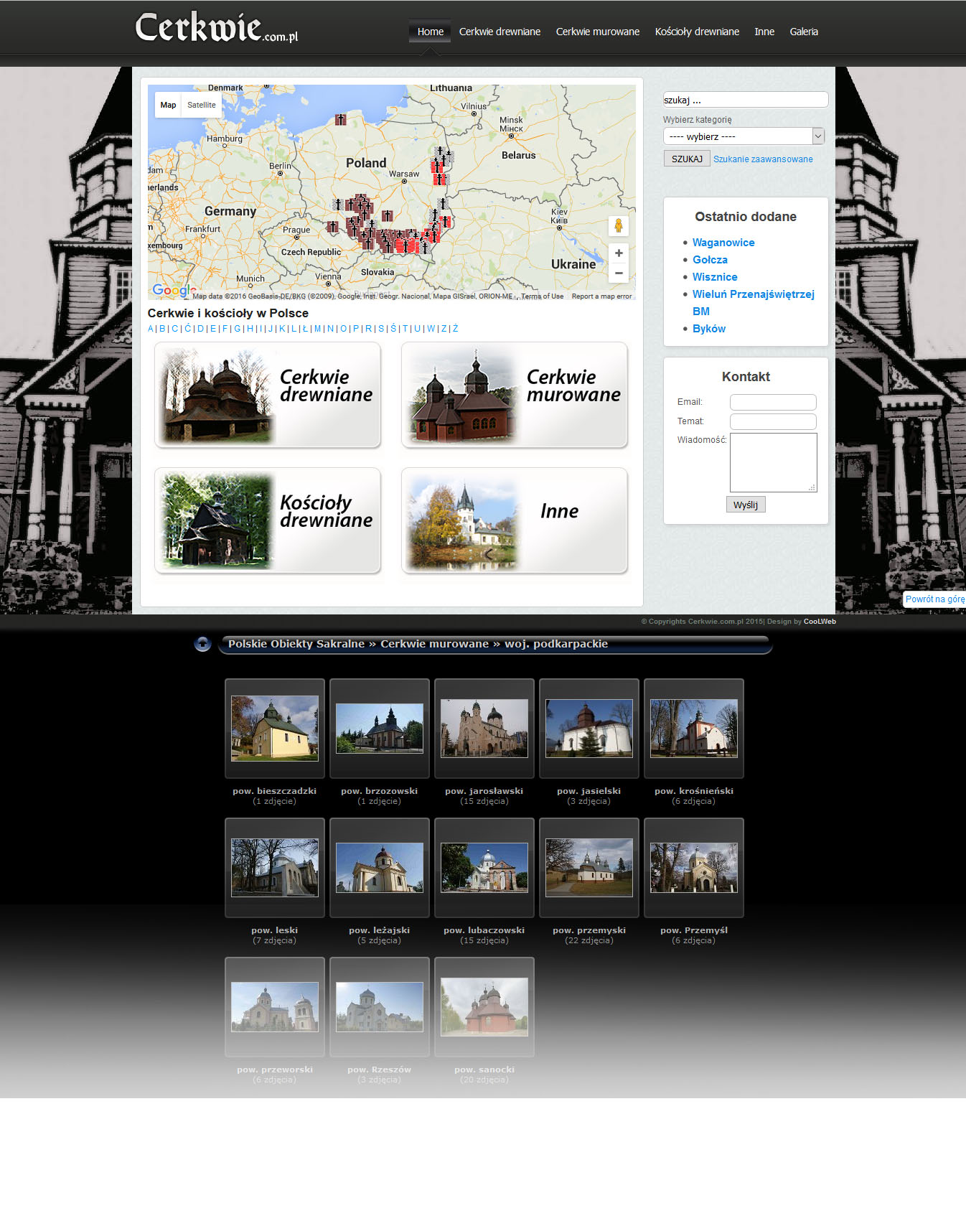Open recently added Wisznice
Image resolution: width=966 pixels, height=1226 pixels.
tap(715, 277)
